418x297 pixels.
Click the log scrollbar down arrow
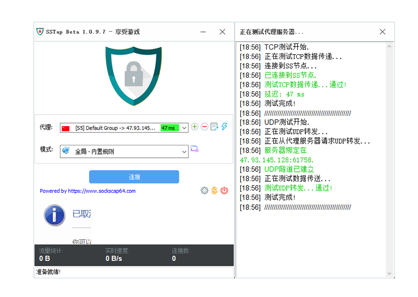point(389,274)
